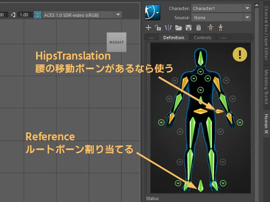Expand the shoulder green circle on screen-left chest
This screenshot has height=202, width=270.
tap(194, 79)
